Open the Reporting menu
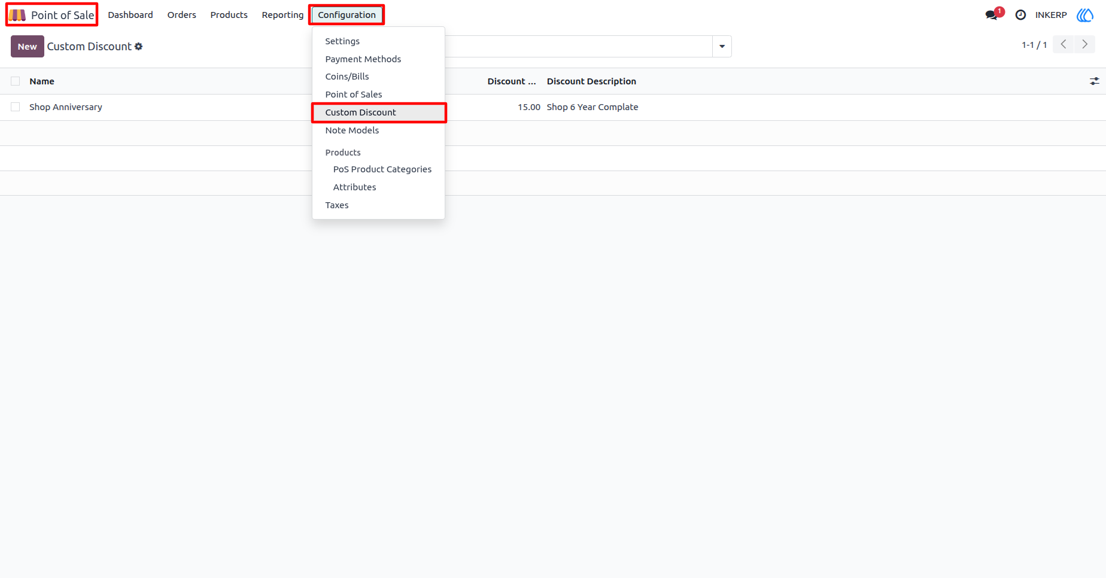 coord(282,15)
